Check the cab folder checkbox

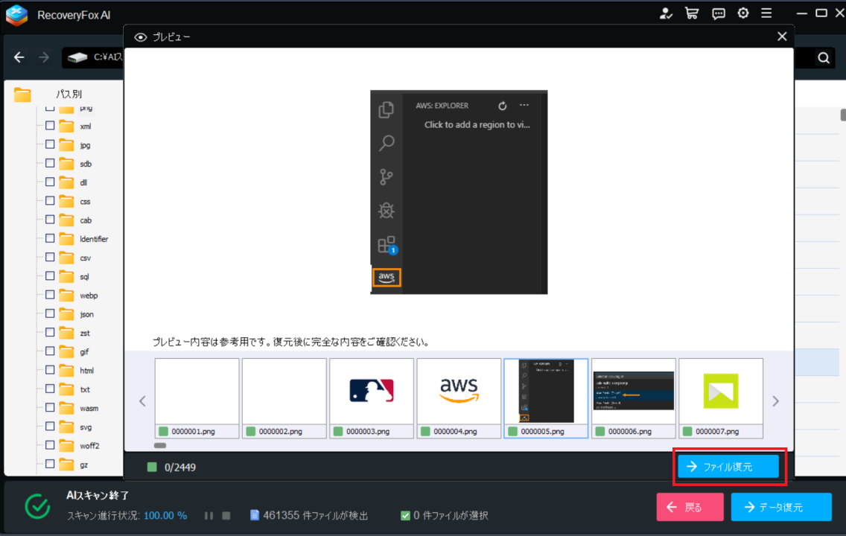pos(50,220)
